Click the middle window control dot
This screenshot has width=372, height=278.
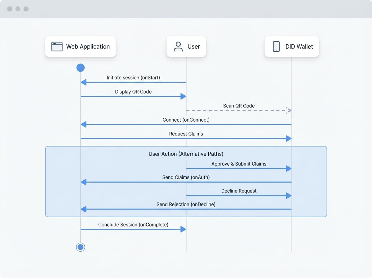18,9
